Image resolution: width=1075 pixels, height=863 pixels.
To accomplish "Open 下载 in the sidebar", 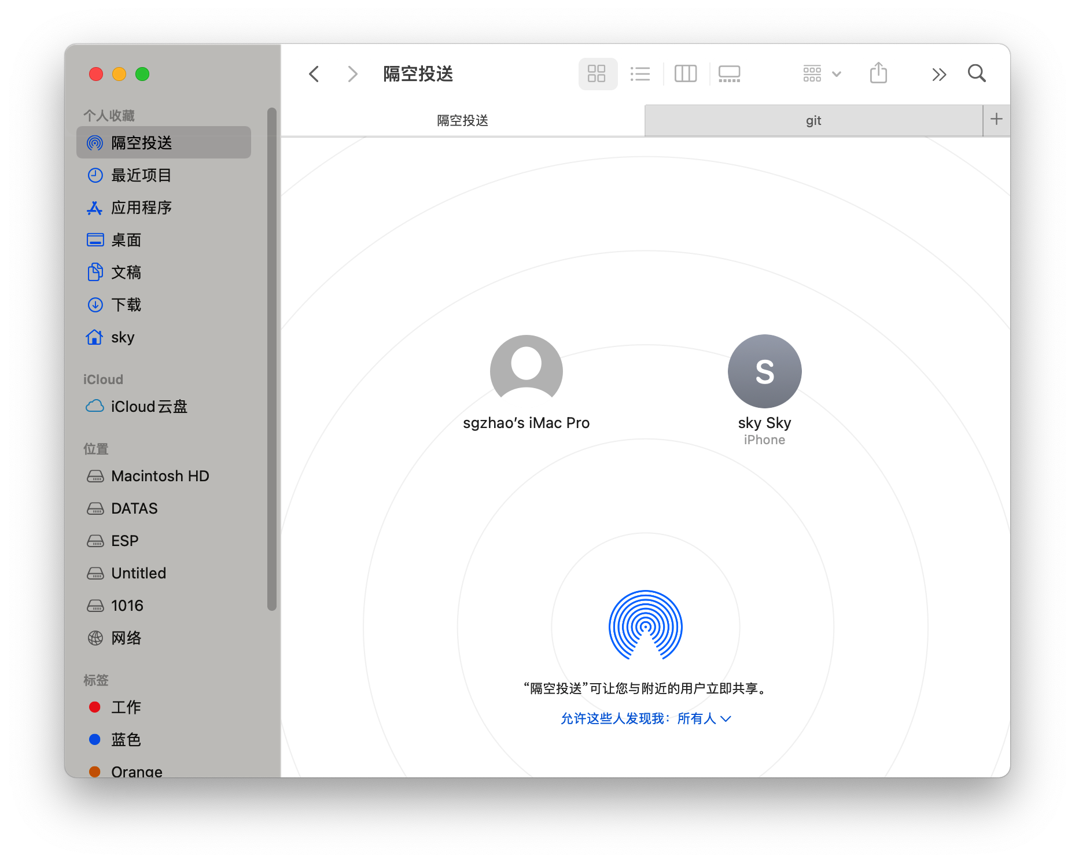I will click(164, 304).
